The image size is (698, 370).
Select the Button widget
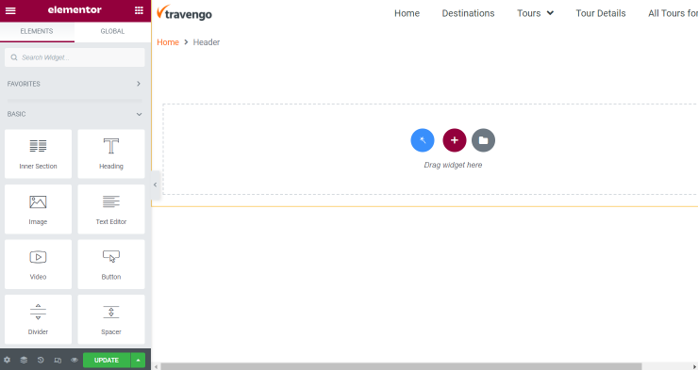[x=111, y=265]
